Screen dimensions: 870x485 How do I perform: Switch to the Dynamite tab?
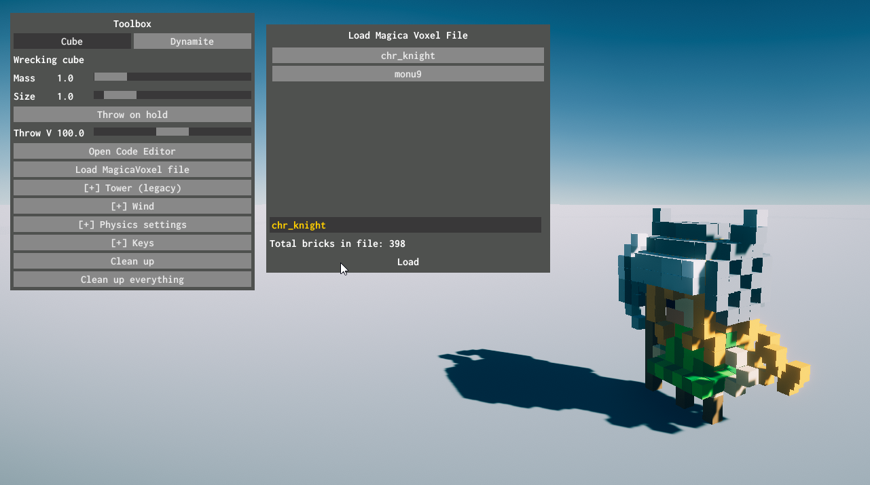192,41
